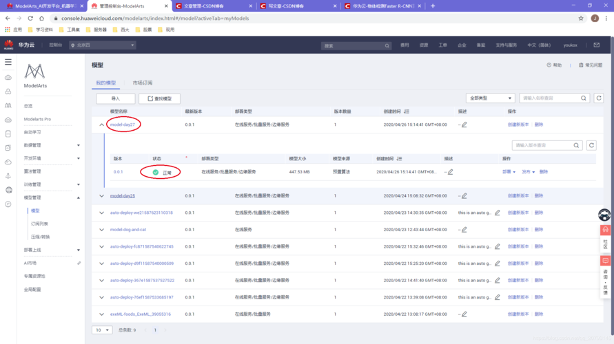Open page size dropdown showing 10

102,330
